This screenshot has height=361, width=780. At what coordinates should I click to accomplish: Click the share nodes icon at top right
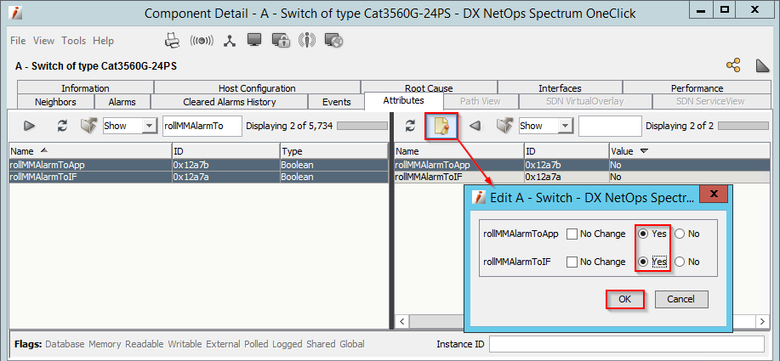coord(733,65)
